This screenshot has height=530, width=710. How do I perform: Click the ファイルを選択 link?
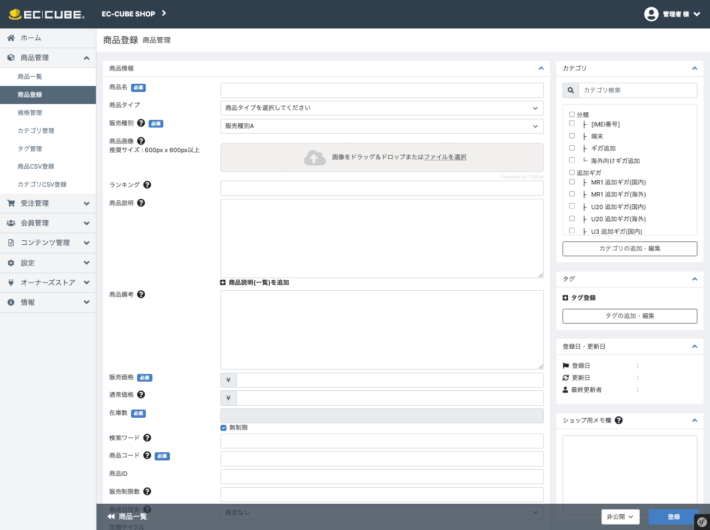coord(445,157)
